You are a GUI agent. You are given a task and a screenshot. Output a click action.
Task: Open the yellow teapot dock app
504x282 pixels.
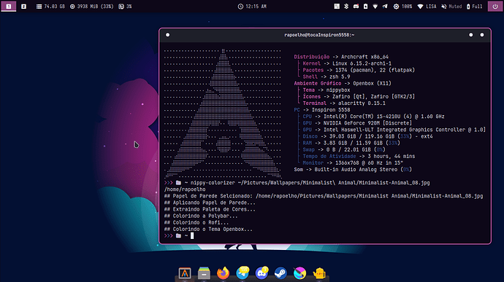click(319, 273)
